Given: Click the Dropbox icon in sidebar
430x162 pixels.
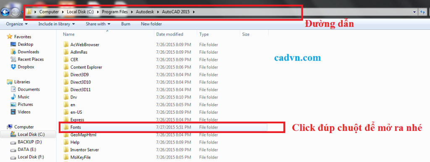Looking at the screenshot, I should (13, 67).
